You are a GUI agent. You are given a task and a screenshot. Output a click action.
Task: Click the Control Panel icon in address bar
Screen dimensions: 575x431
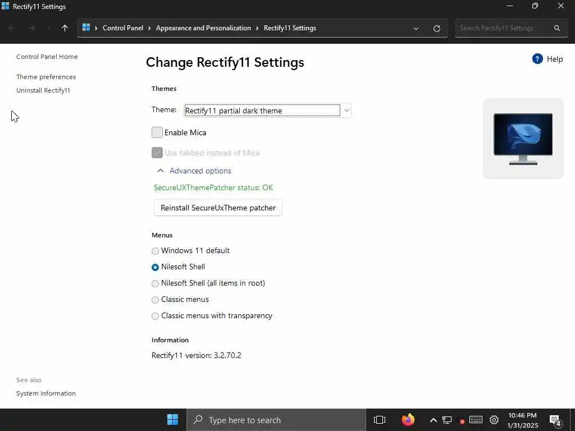86,27
